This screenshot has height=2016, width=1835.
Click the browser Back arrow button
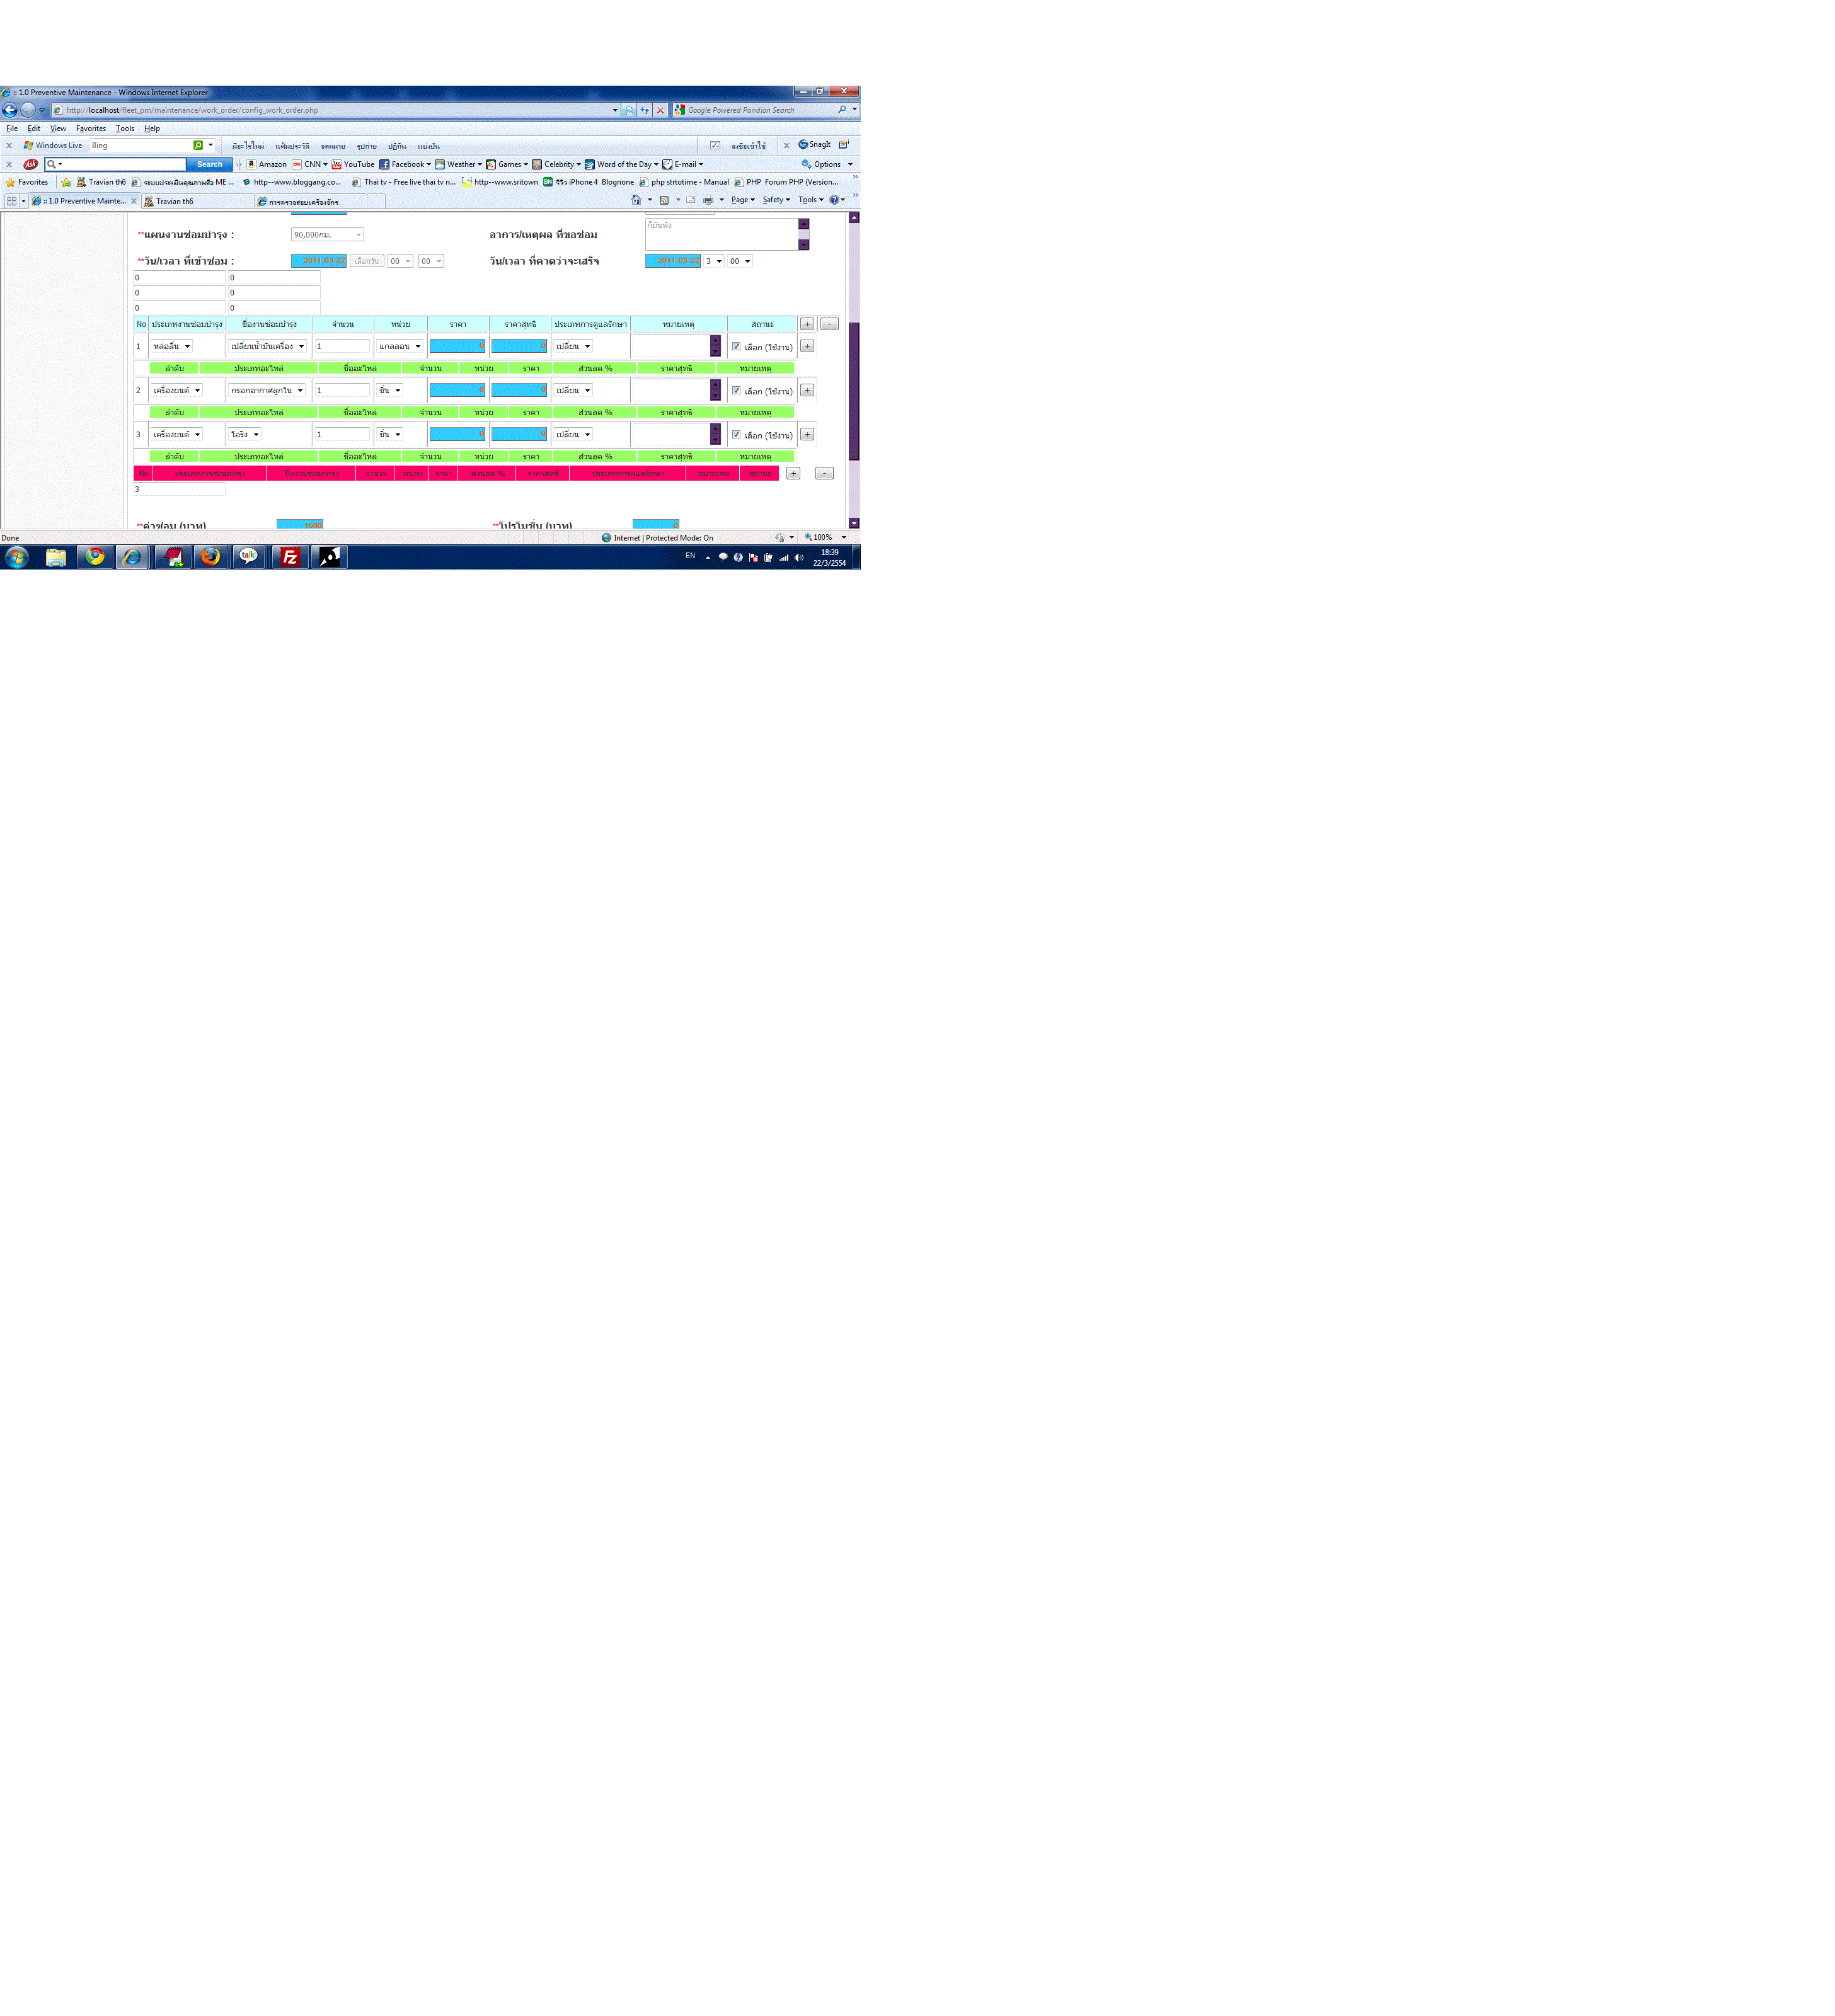(x=10, y=110)
